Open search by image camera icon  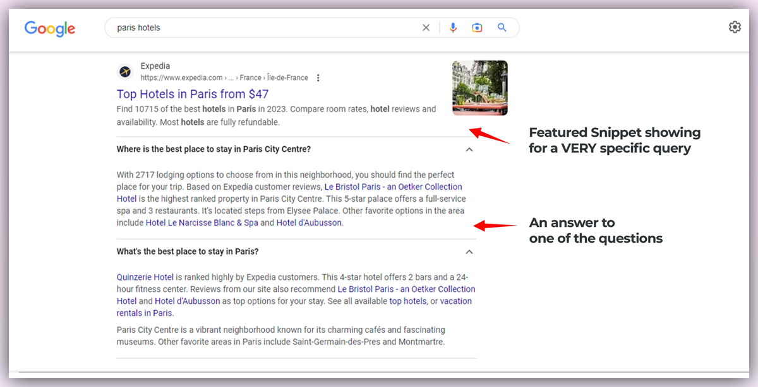(x=477, y=28)
